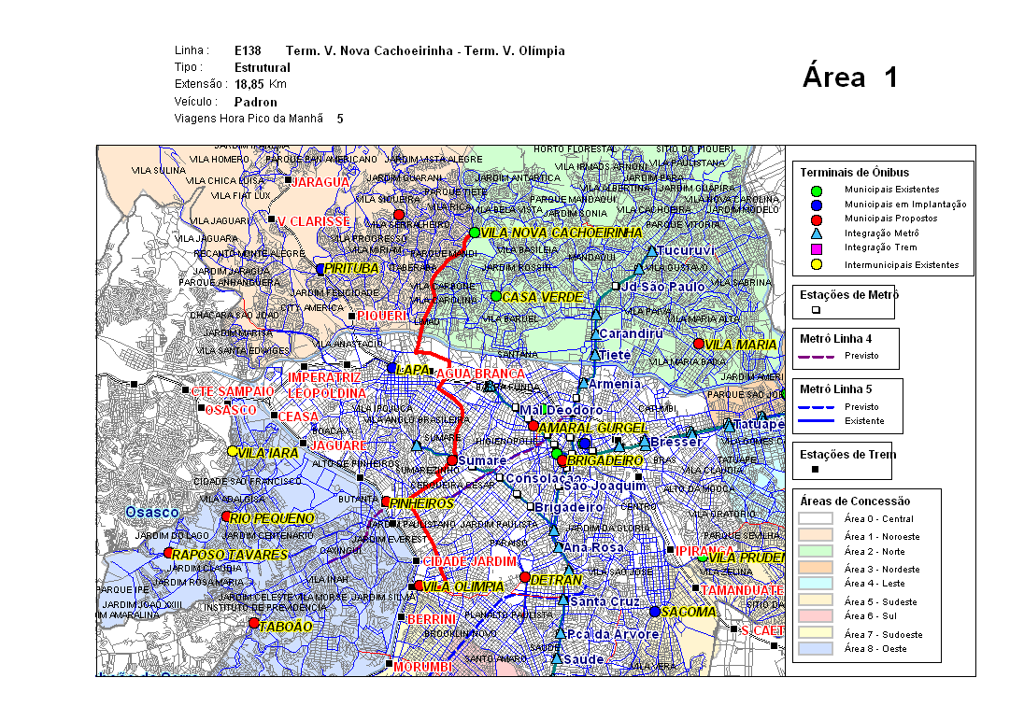
Task: Click the "Viagens Hora Pico da Manhã" label
Action: pos(249,119)
